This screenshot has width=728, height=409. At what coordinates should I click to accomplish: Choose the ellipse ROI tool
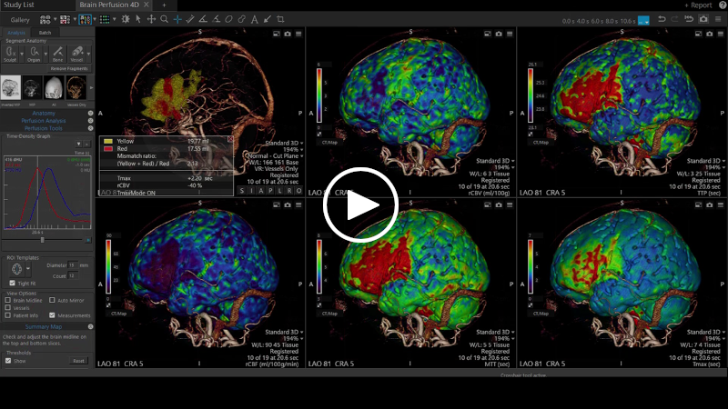click(228, 19)
